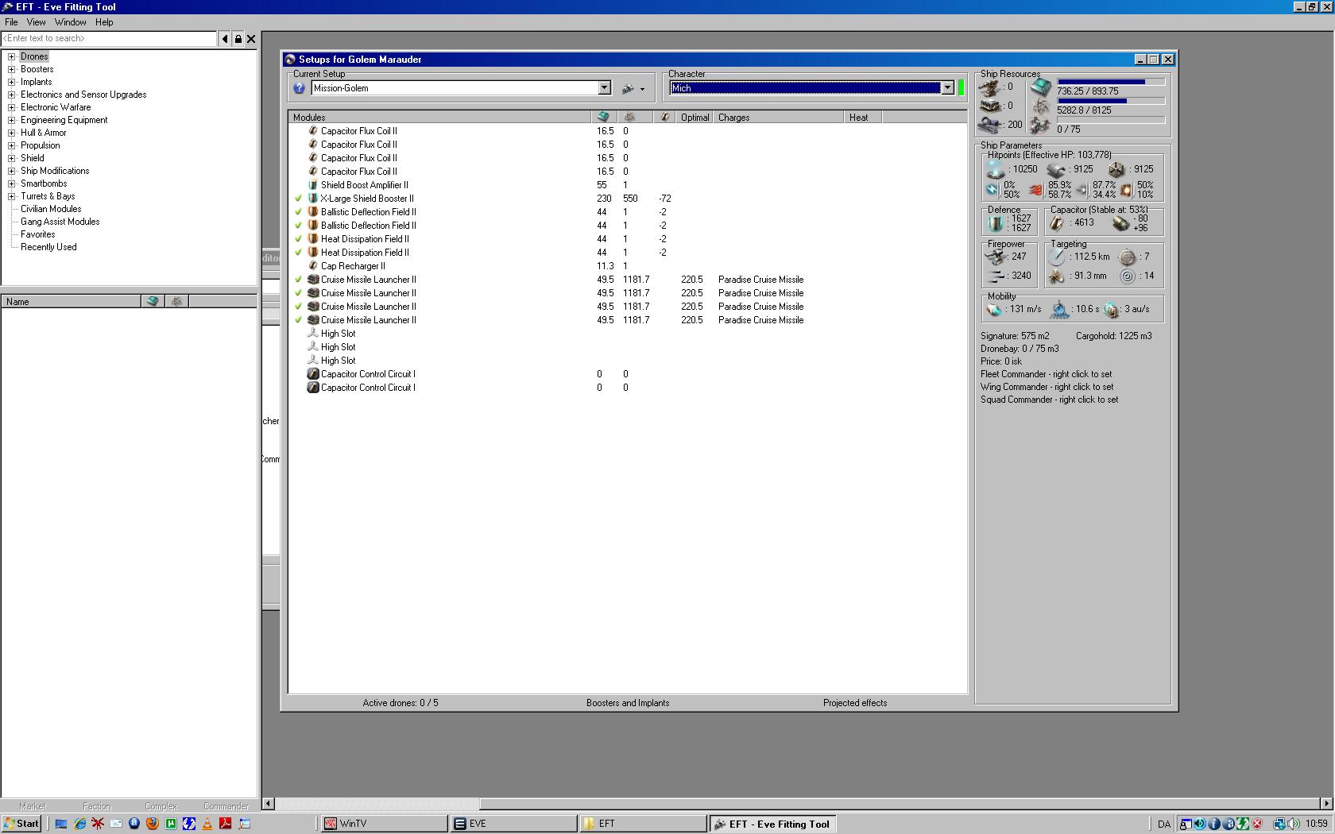Toggle first Cruise Missile Launcher II checkmark
Image resolution: width=1335 pixels, height=834 pixels.
(x=299, y=280)
